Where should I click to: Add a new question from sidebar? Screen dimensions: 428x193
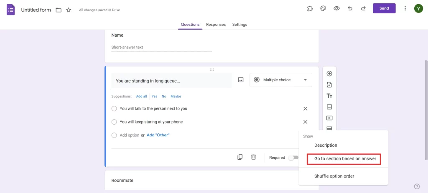(329, 74)
